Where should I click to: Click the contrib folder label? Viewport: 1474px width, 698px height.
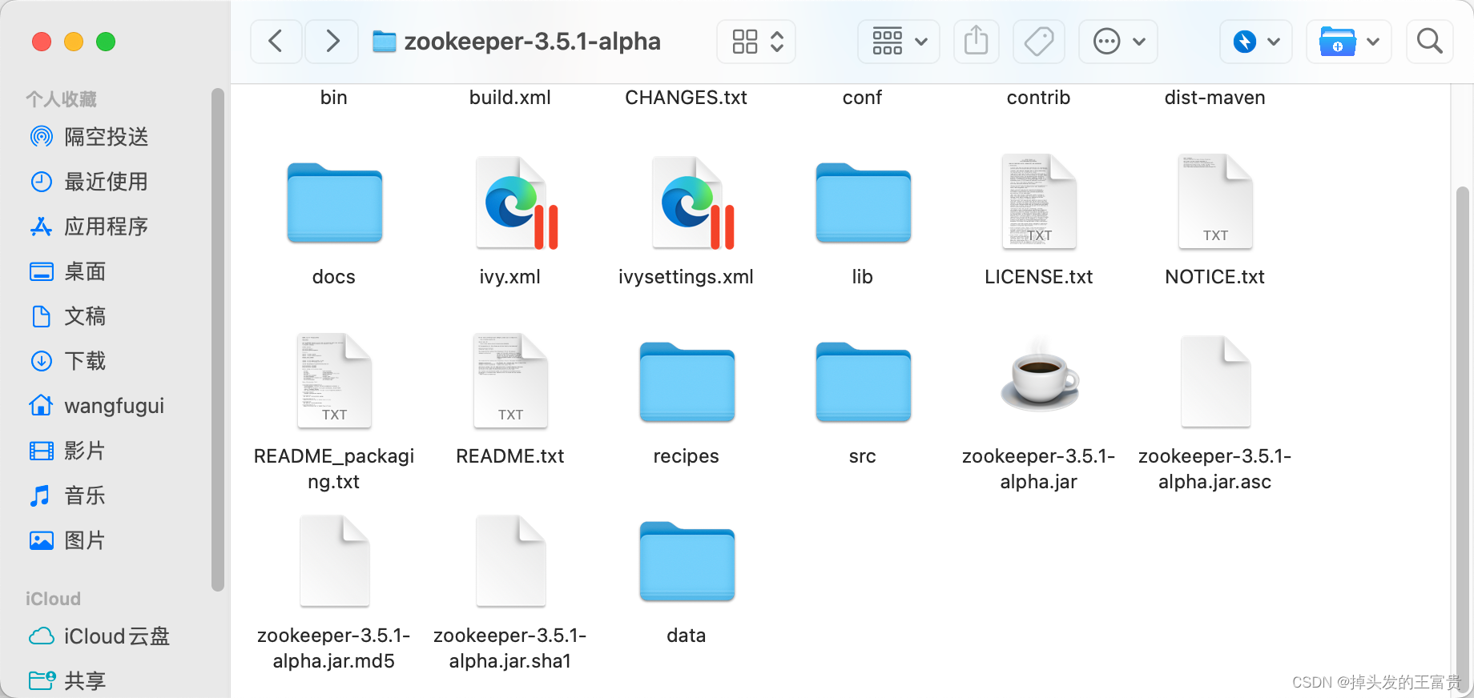pos(1039,98)
